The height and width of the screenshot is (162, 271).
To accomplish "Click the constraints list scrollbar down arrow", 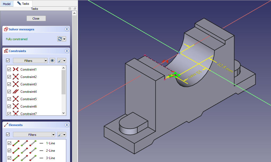I will (x=63, y=113).
